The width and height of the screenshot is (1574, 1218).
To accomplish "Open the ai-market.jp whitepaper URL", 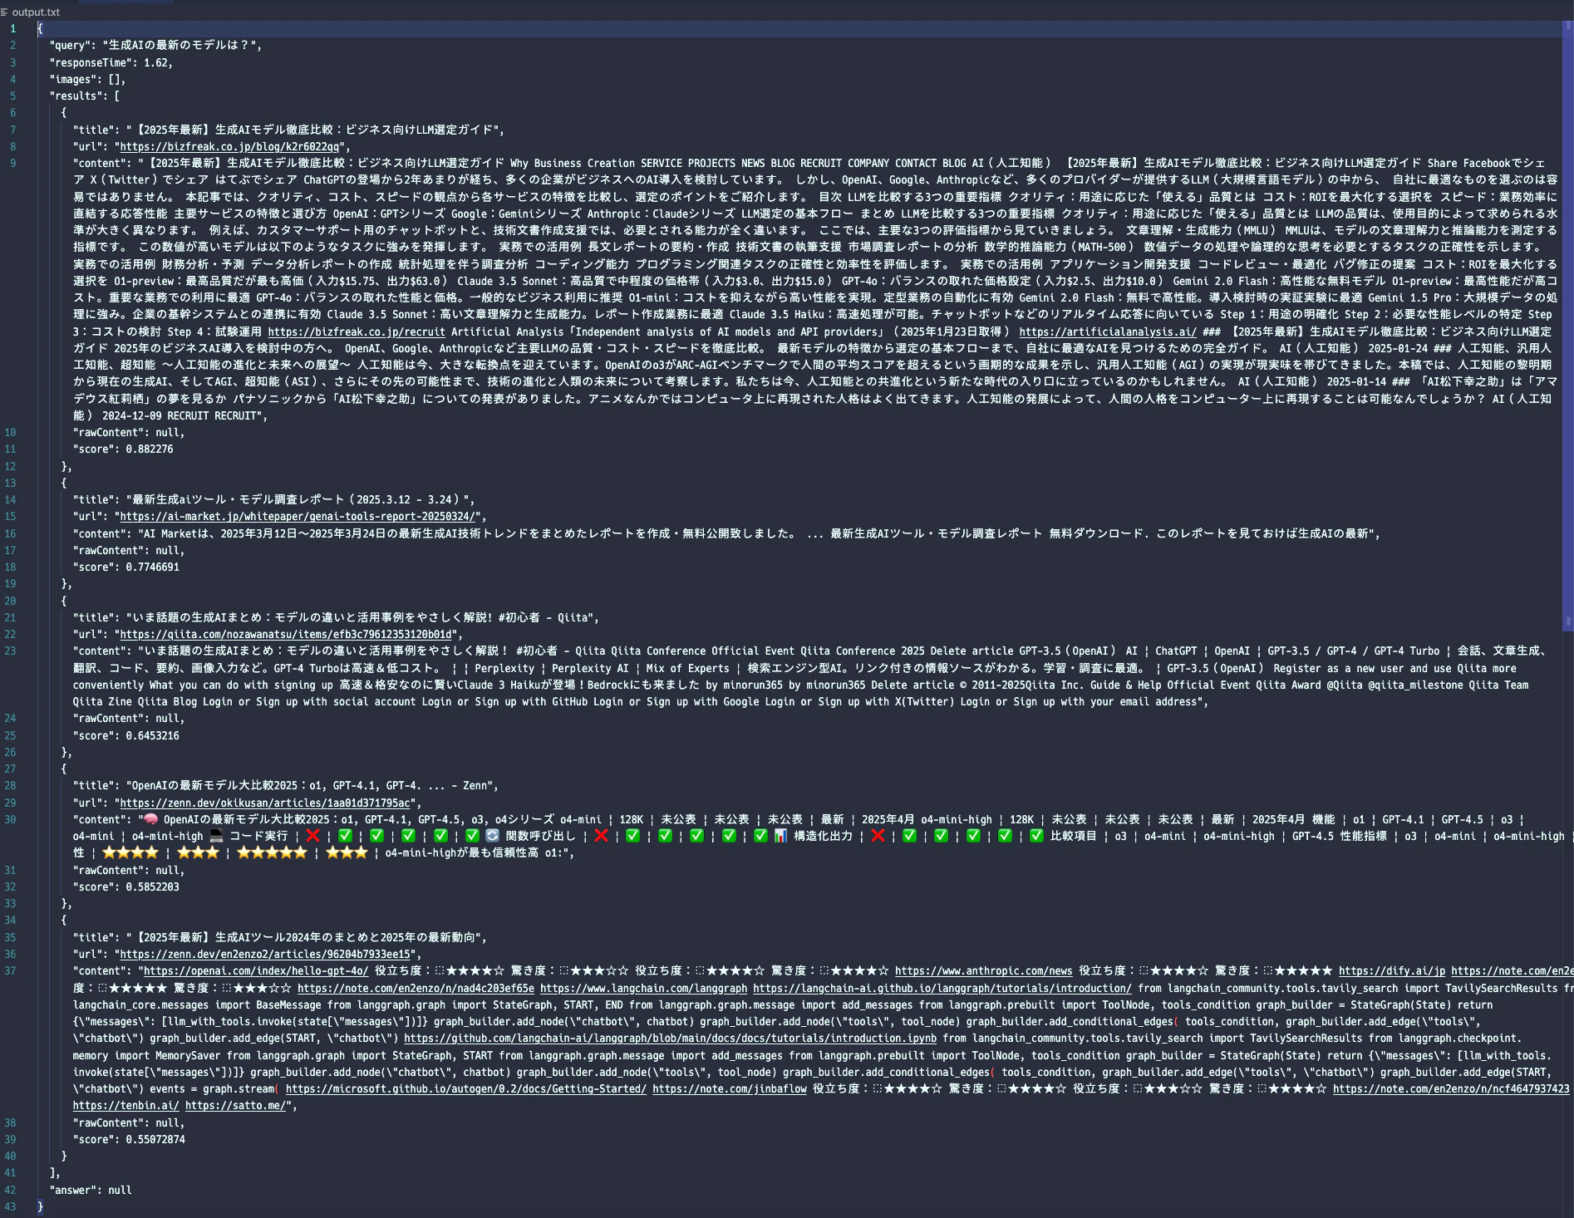I will pyautogui.click(x=298, y=517).
